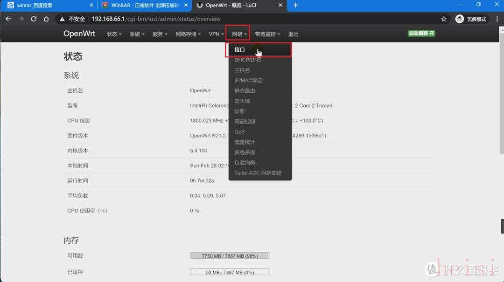The height and width of the screenshot is (282, 504).
Task: Click the OpenWrt brand link
Action: pyautogui.click(x=79, y=34)
